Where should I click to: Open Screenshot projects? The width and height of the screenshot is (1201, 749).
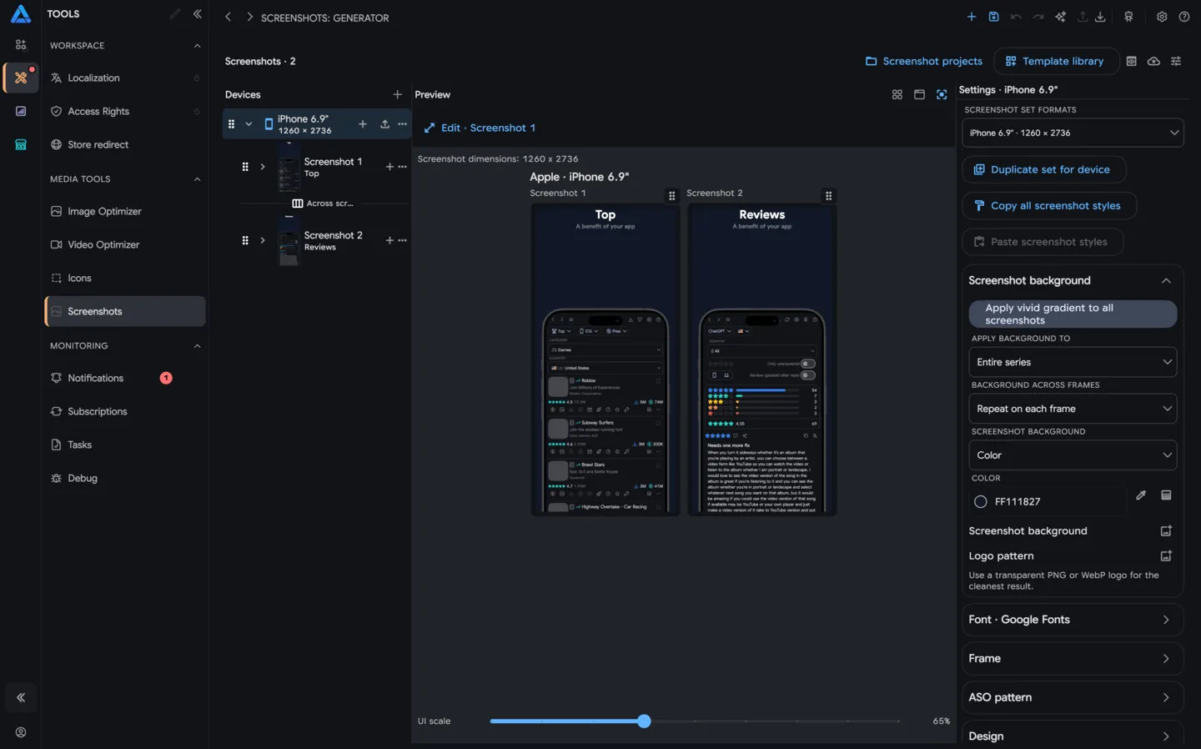pyautogui.click(x=924, y=61)
